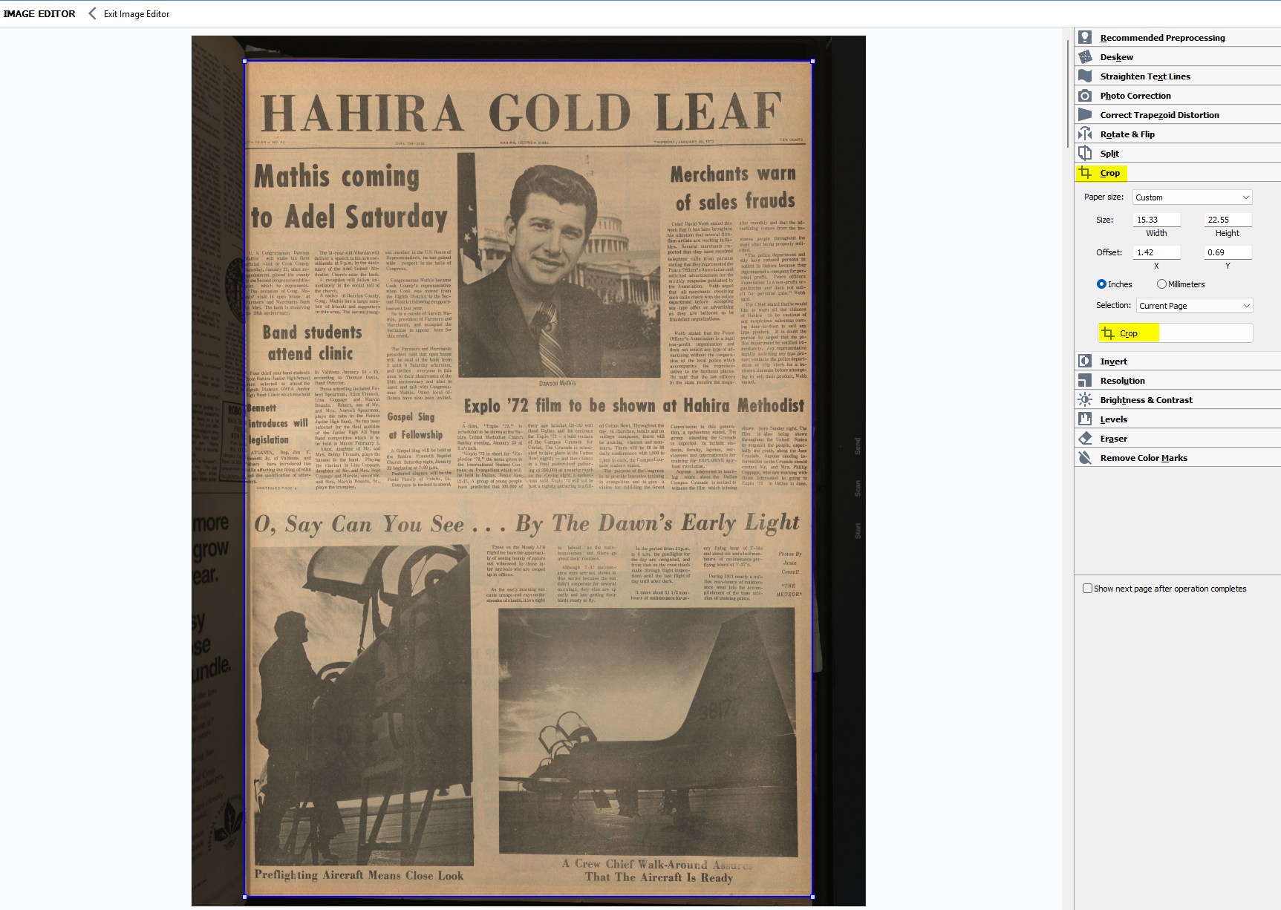The image size is (1281, 910).
Task: Click the Brightness & Contrast sun icon
Action: coord(1085,399)
